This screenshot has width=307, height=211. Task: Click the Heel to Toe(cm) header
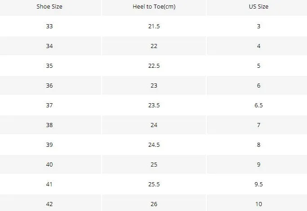[x=154, y=6]
